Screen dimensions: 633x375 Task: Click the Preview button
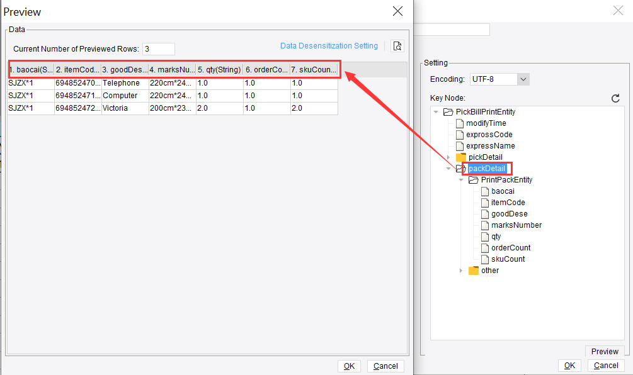point(605,351)
